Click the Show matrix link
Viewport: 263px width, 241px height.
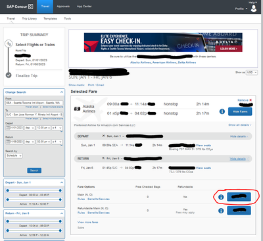point(76,85)
